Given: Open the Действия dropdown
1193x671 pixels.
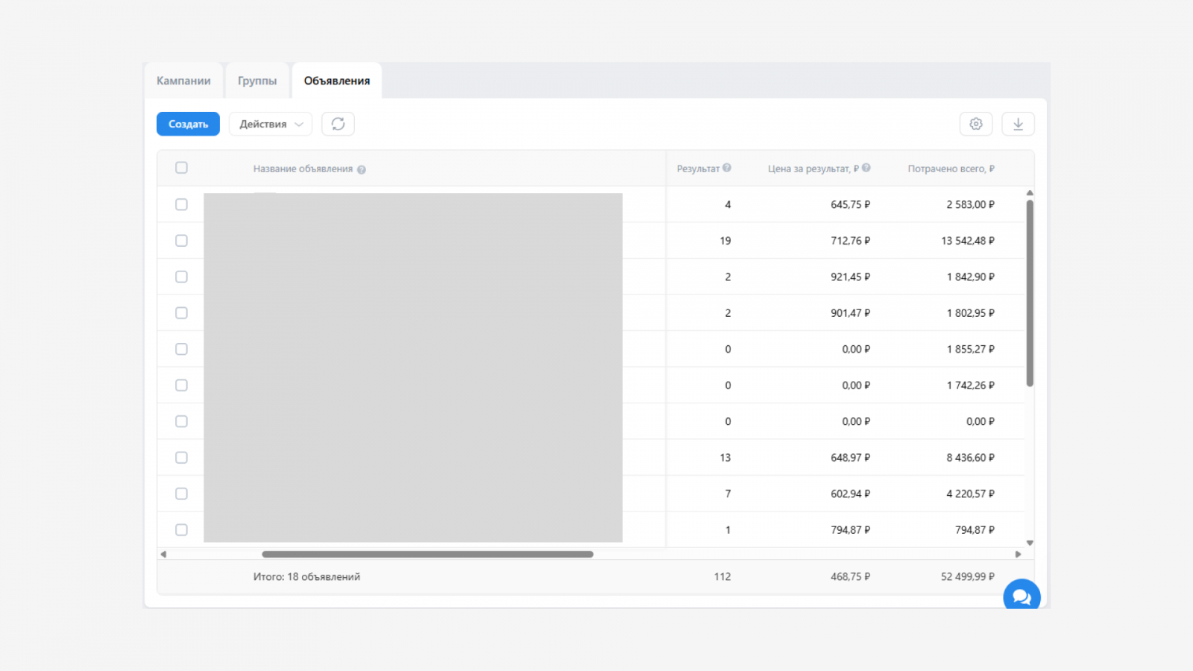Looking at the screenshot, I should coord(271,124).
